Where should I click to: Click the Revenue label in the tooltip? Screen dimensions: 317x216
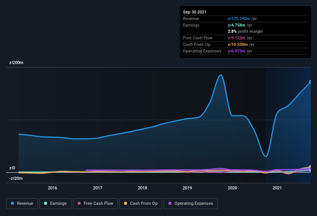point(191,19)
